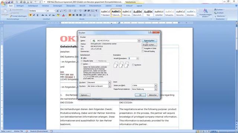Apply strikethrough formatting in the ribbon
238x133 pixels.
click(x=43, y=15)
